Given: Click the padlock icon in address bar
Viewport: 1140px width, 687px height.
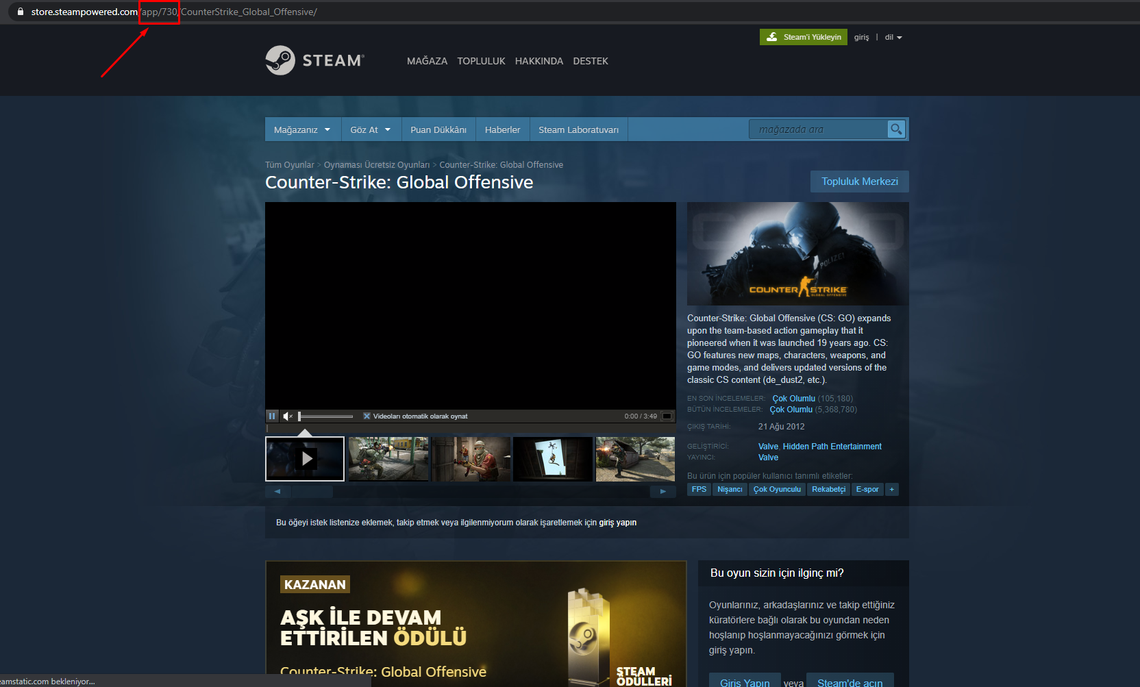Looking at the screenshot, I should [21, 12].
